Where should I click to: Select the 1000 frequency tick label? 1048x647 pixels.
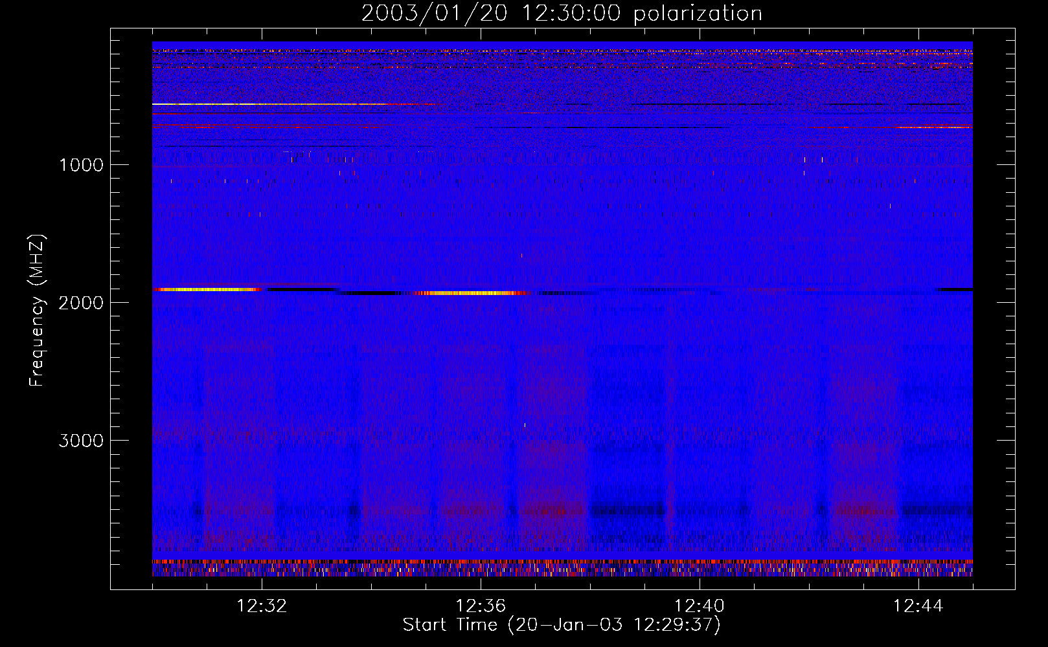click(81, 165)
